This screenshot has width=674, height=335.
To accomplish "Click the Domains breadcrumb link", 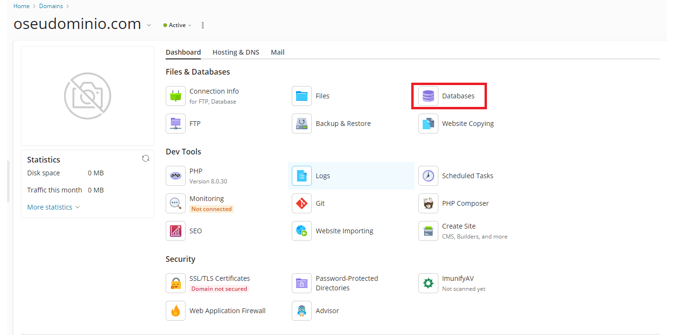I will coord(50,6).
